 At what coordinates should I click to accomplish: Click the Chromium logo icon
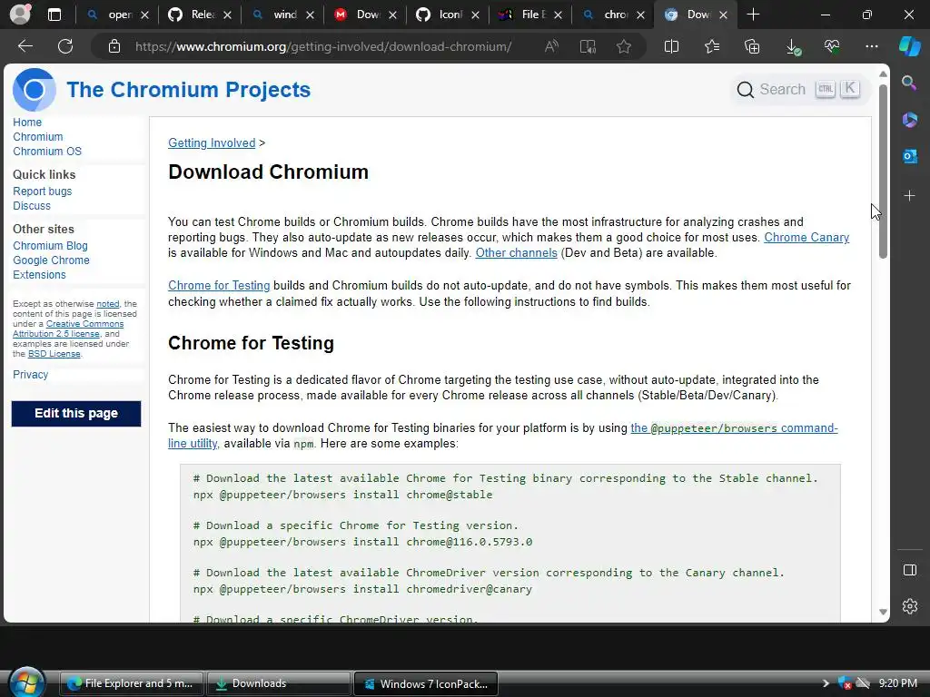point(35,90)
